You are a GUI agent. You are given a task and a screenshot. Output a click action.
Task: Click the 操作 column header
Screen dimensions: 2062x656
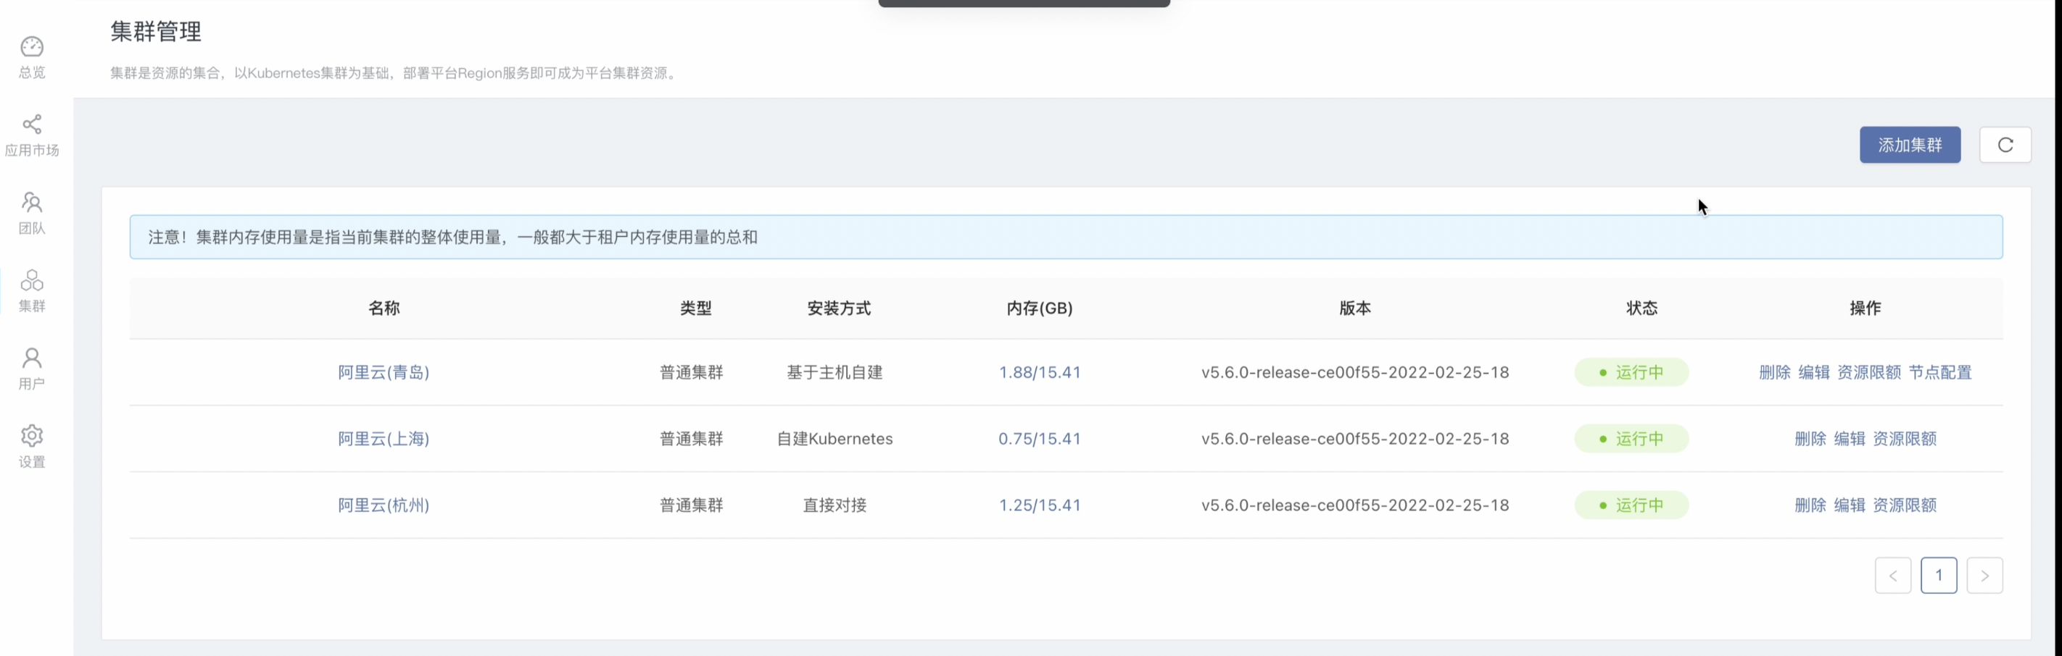[x=1865, y=308]
